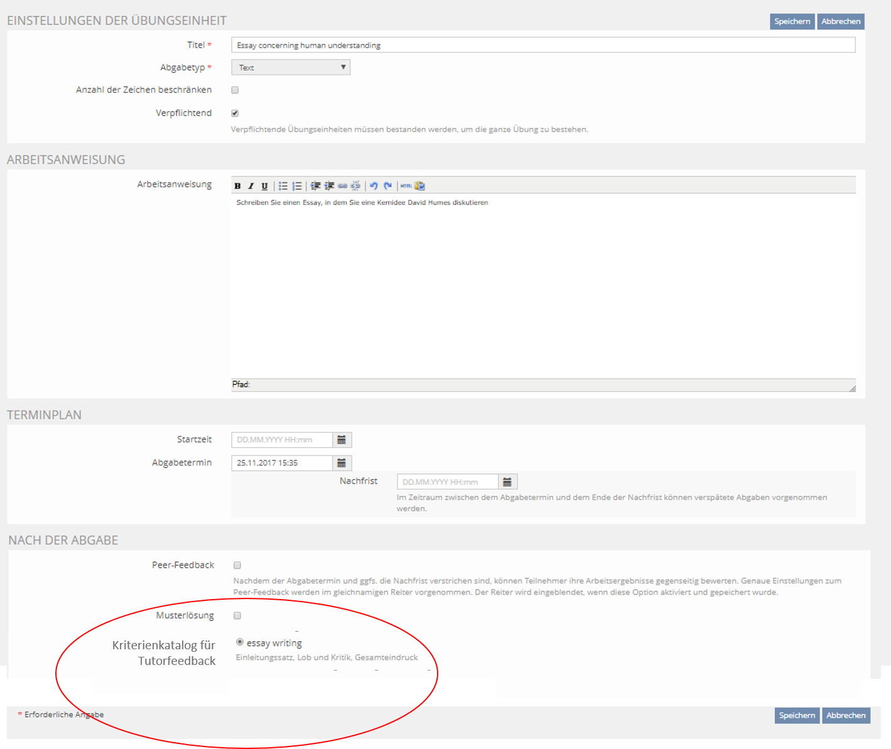Viewport: 891px width, 749px height.
Task: Open the calendar picker for Nachfrist
Action: (507, 482)
